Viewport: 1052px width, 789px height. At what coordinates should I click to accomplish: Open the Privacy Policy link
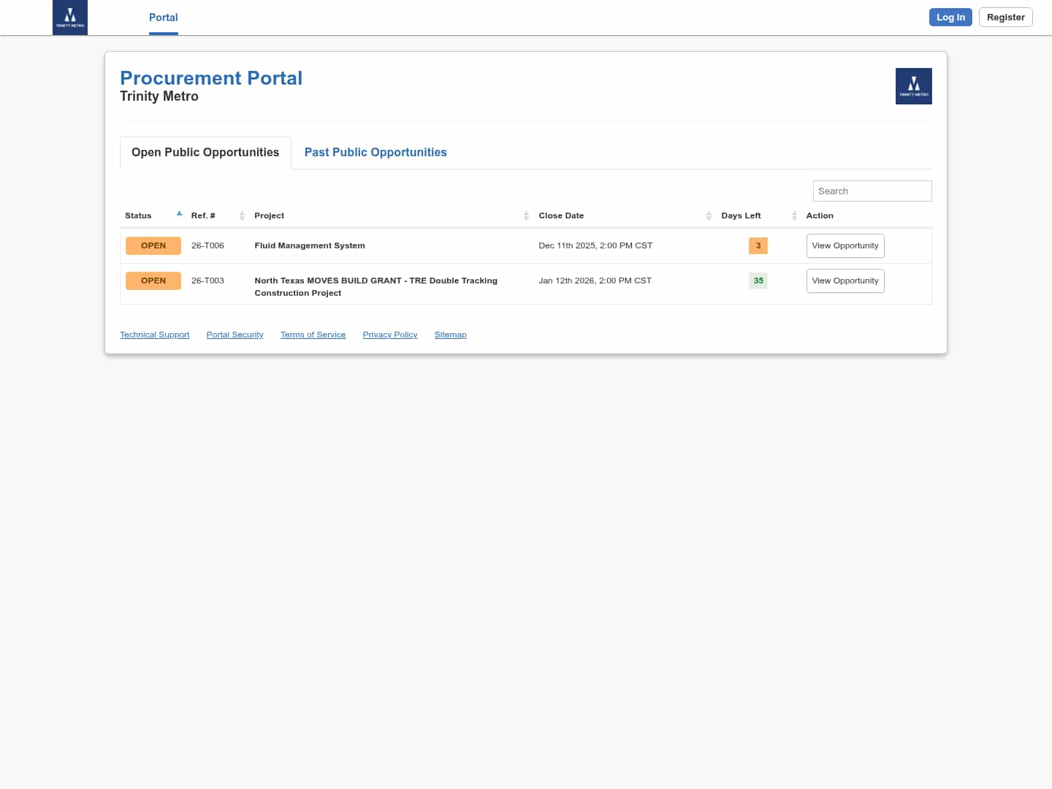389,335
